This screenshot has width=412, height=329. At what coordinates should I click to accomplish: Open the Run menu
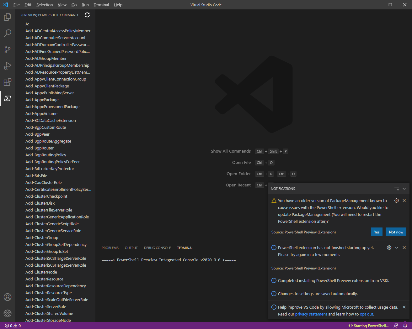(x=85, y=5)
